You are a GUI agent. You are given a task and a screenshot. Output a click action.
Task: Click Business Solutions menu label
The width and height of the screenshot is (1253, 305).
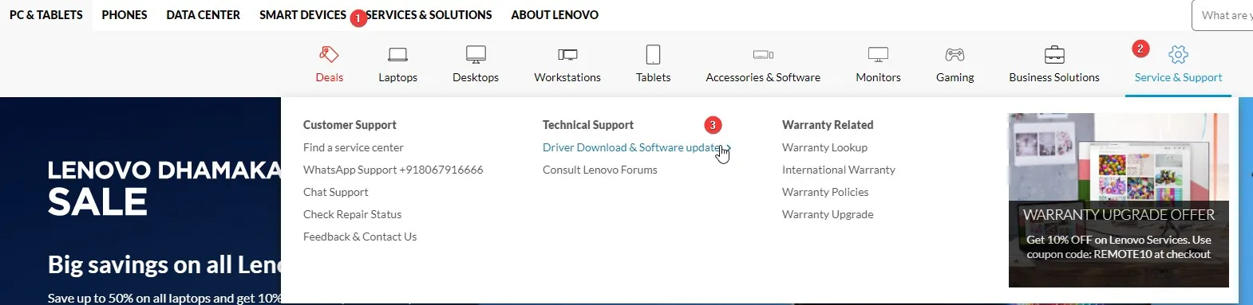(x=1054, y=77)
